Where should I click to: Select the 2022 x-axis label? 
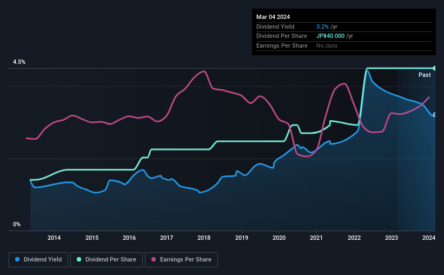[x=354, y=238]
